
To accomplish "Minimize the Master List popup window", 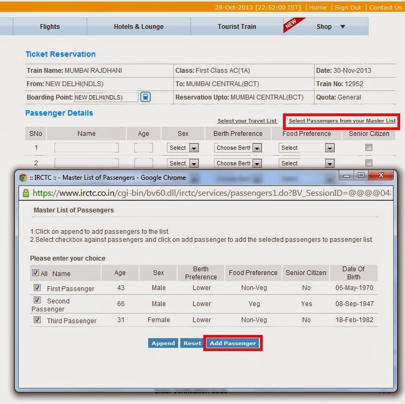I will [347, 176].
